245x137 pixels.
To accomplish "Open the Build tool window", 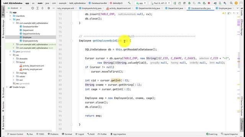I will (x=91, y=134).
